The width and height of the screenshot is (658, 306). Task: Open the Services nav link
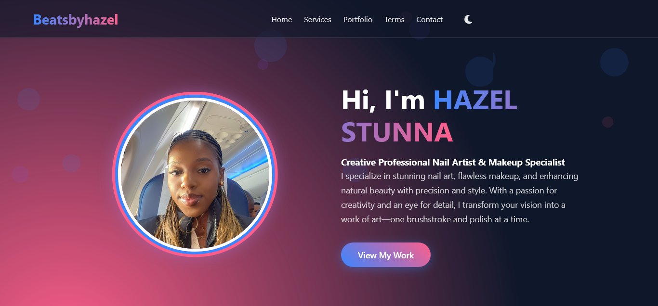point(317,20)
